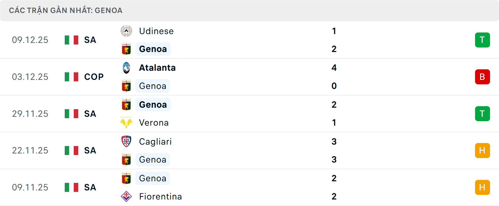Image resolution: width=499 pixels, height=206 pixels.
Task: Select the SA label on 09.12.25 row
Action: pyautogui.click(x=90, y=40)
